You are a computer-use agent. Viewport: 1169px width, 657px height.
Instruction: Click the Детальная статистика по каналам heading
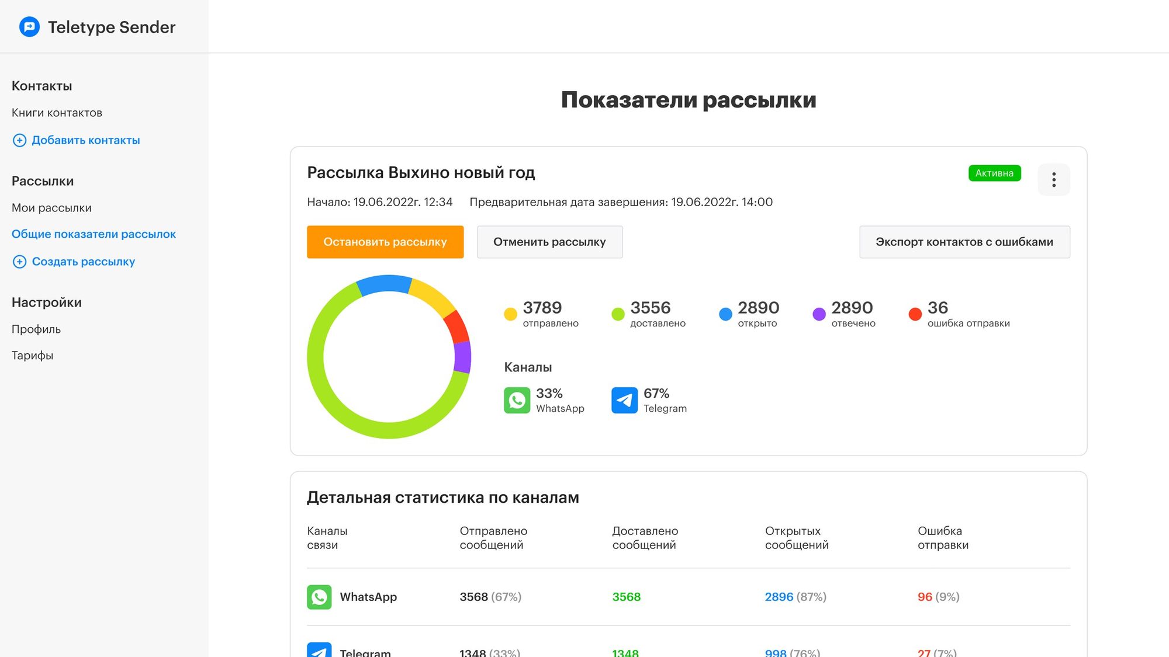443,498
